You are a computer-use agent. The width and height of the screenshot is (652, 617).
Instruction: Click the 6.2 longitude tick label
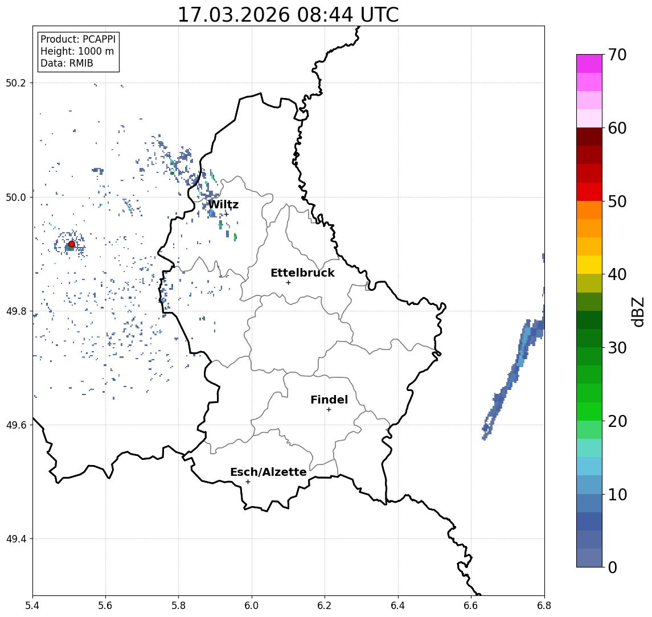click(325, 606)
